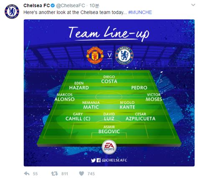This screenshot has width=198, height=179.
Task: Click the Twitter bird icon in the image
Action: click(93, 160)
